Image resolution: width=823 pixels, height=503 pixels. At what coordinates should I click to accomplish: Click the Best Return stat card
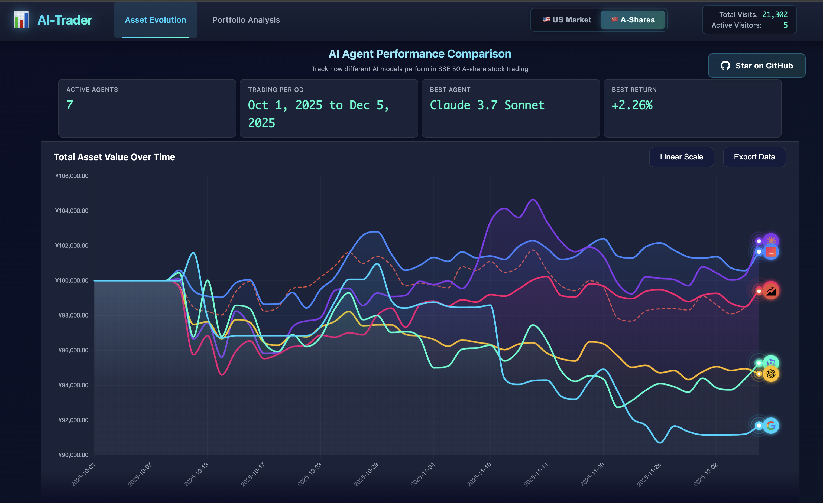click(692, 108)
